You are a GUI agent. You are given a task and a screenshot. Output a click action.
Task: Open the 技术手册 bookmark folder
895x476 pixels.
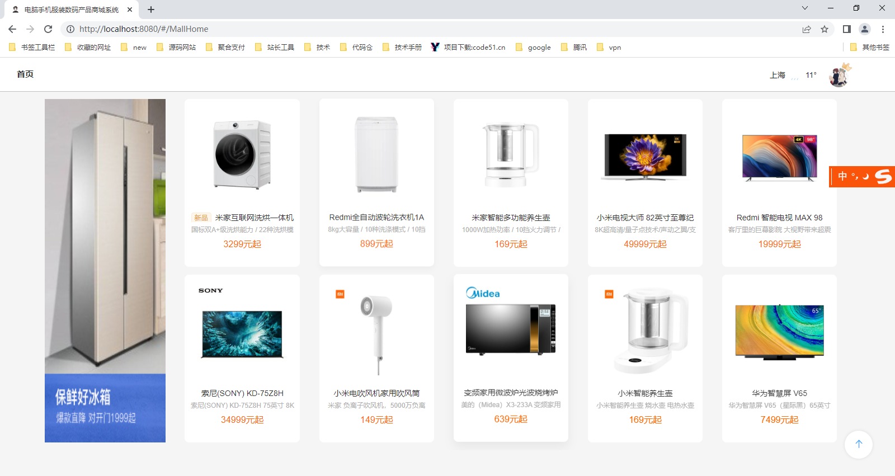pos(402,48)
